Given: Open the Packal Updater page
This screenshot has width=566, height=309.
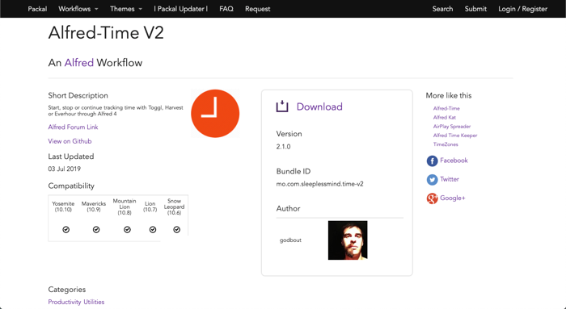Looking at the screenshot, I should pos(180,9).
